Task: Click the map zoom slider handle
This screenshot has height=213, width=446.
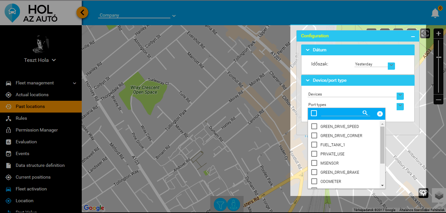Action: pos(438,57)
